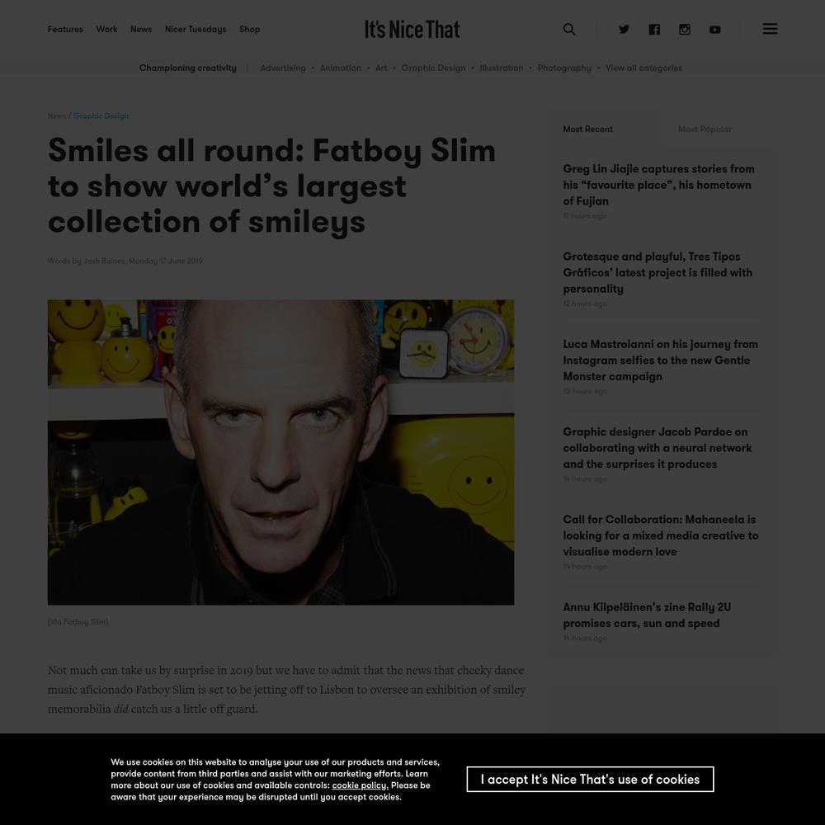Switch to the Most Popular tab
Viewport: 825px width, 825px height.
point(705,129)
